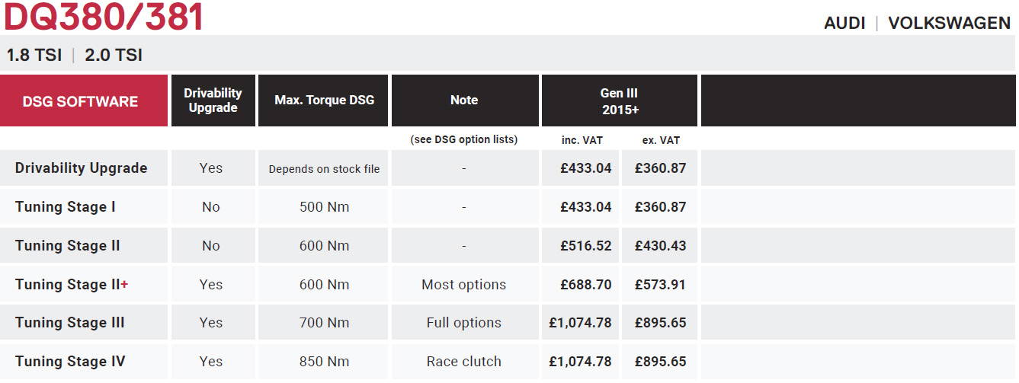Select the 1.8 TSI engine label
This screenshot has width=1019, height=383.
tap(34, 56)
